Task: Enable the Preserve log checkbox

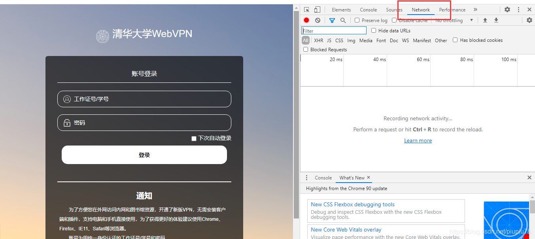Action: tap(357, 20)
